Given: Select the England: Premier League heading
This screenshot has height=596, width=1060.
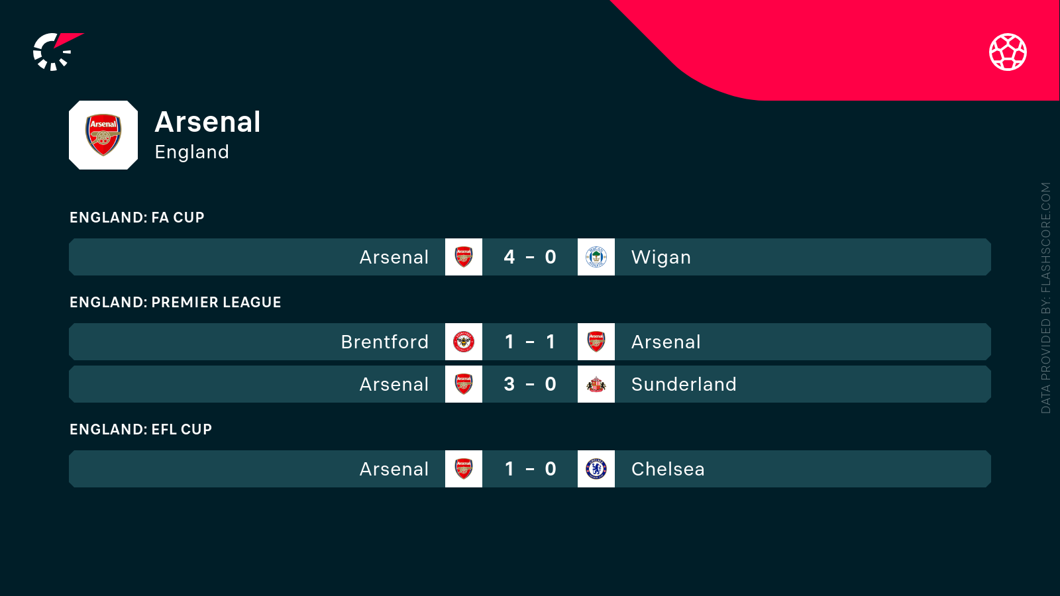Looking at the screenshot, I should [176, 302].
